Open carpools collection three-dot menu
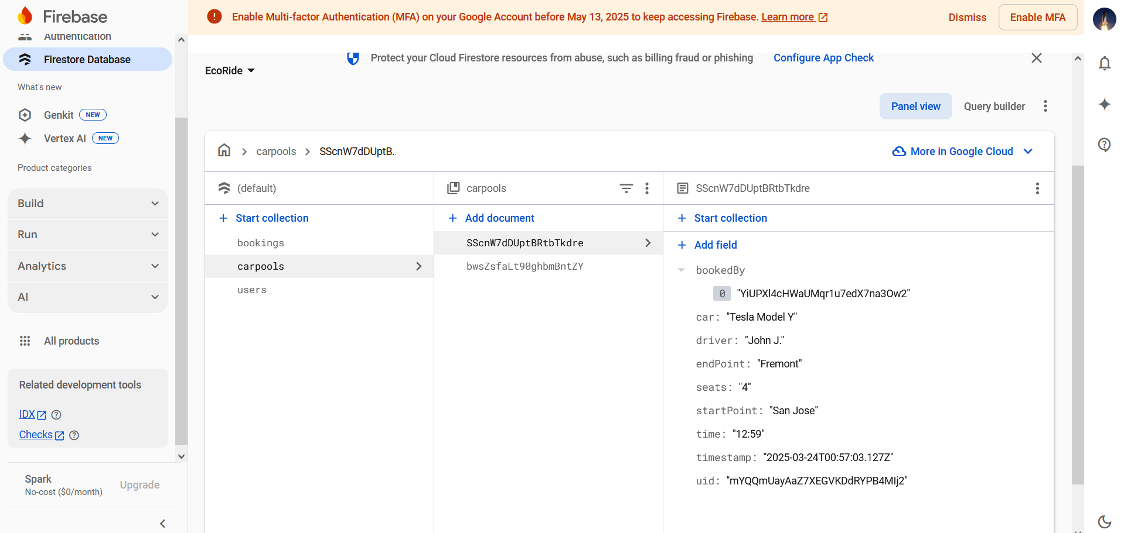The image size is (1124, 533). [647, 188]
